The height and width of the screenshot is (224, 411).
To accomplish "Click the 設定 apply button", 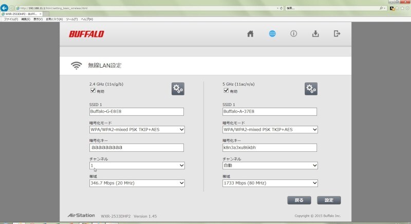I will tap(329, 200).
